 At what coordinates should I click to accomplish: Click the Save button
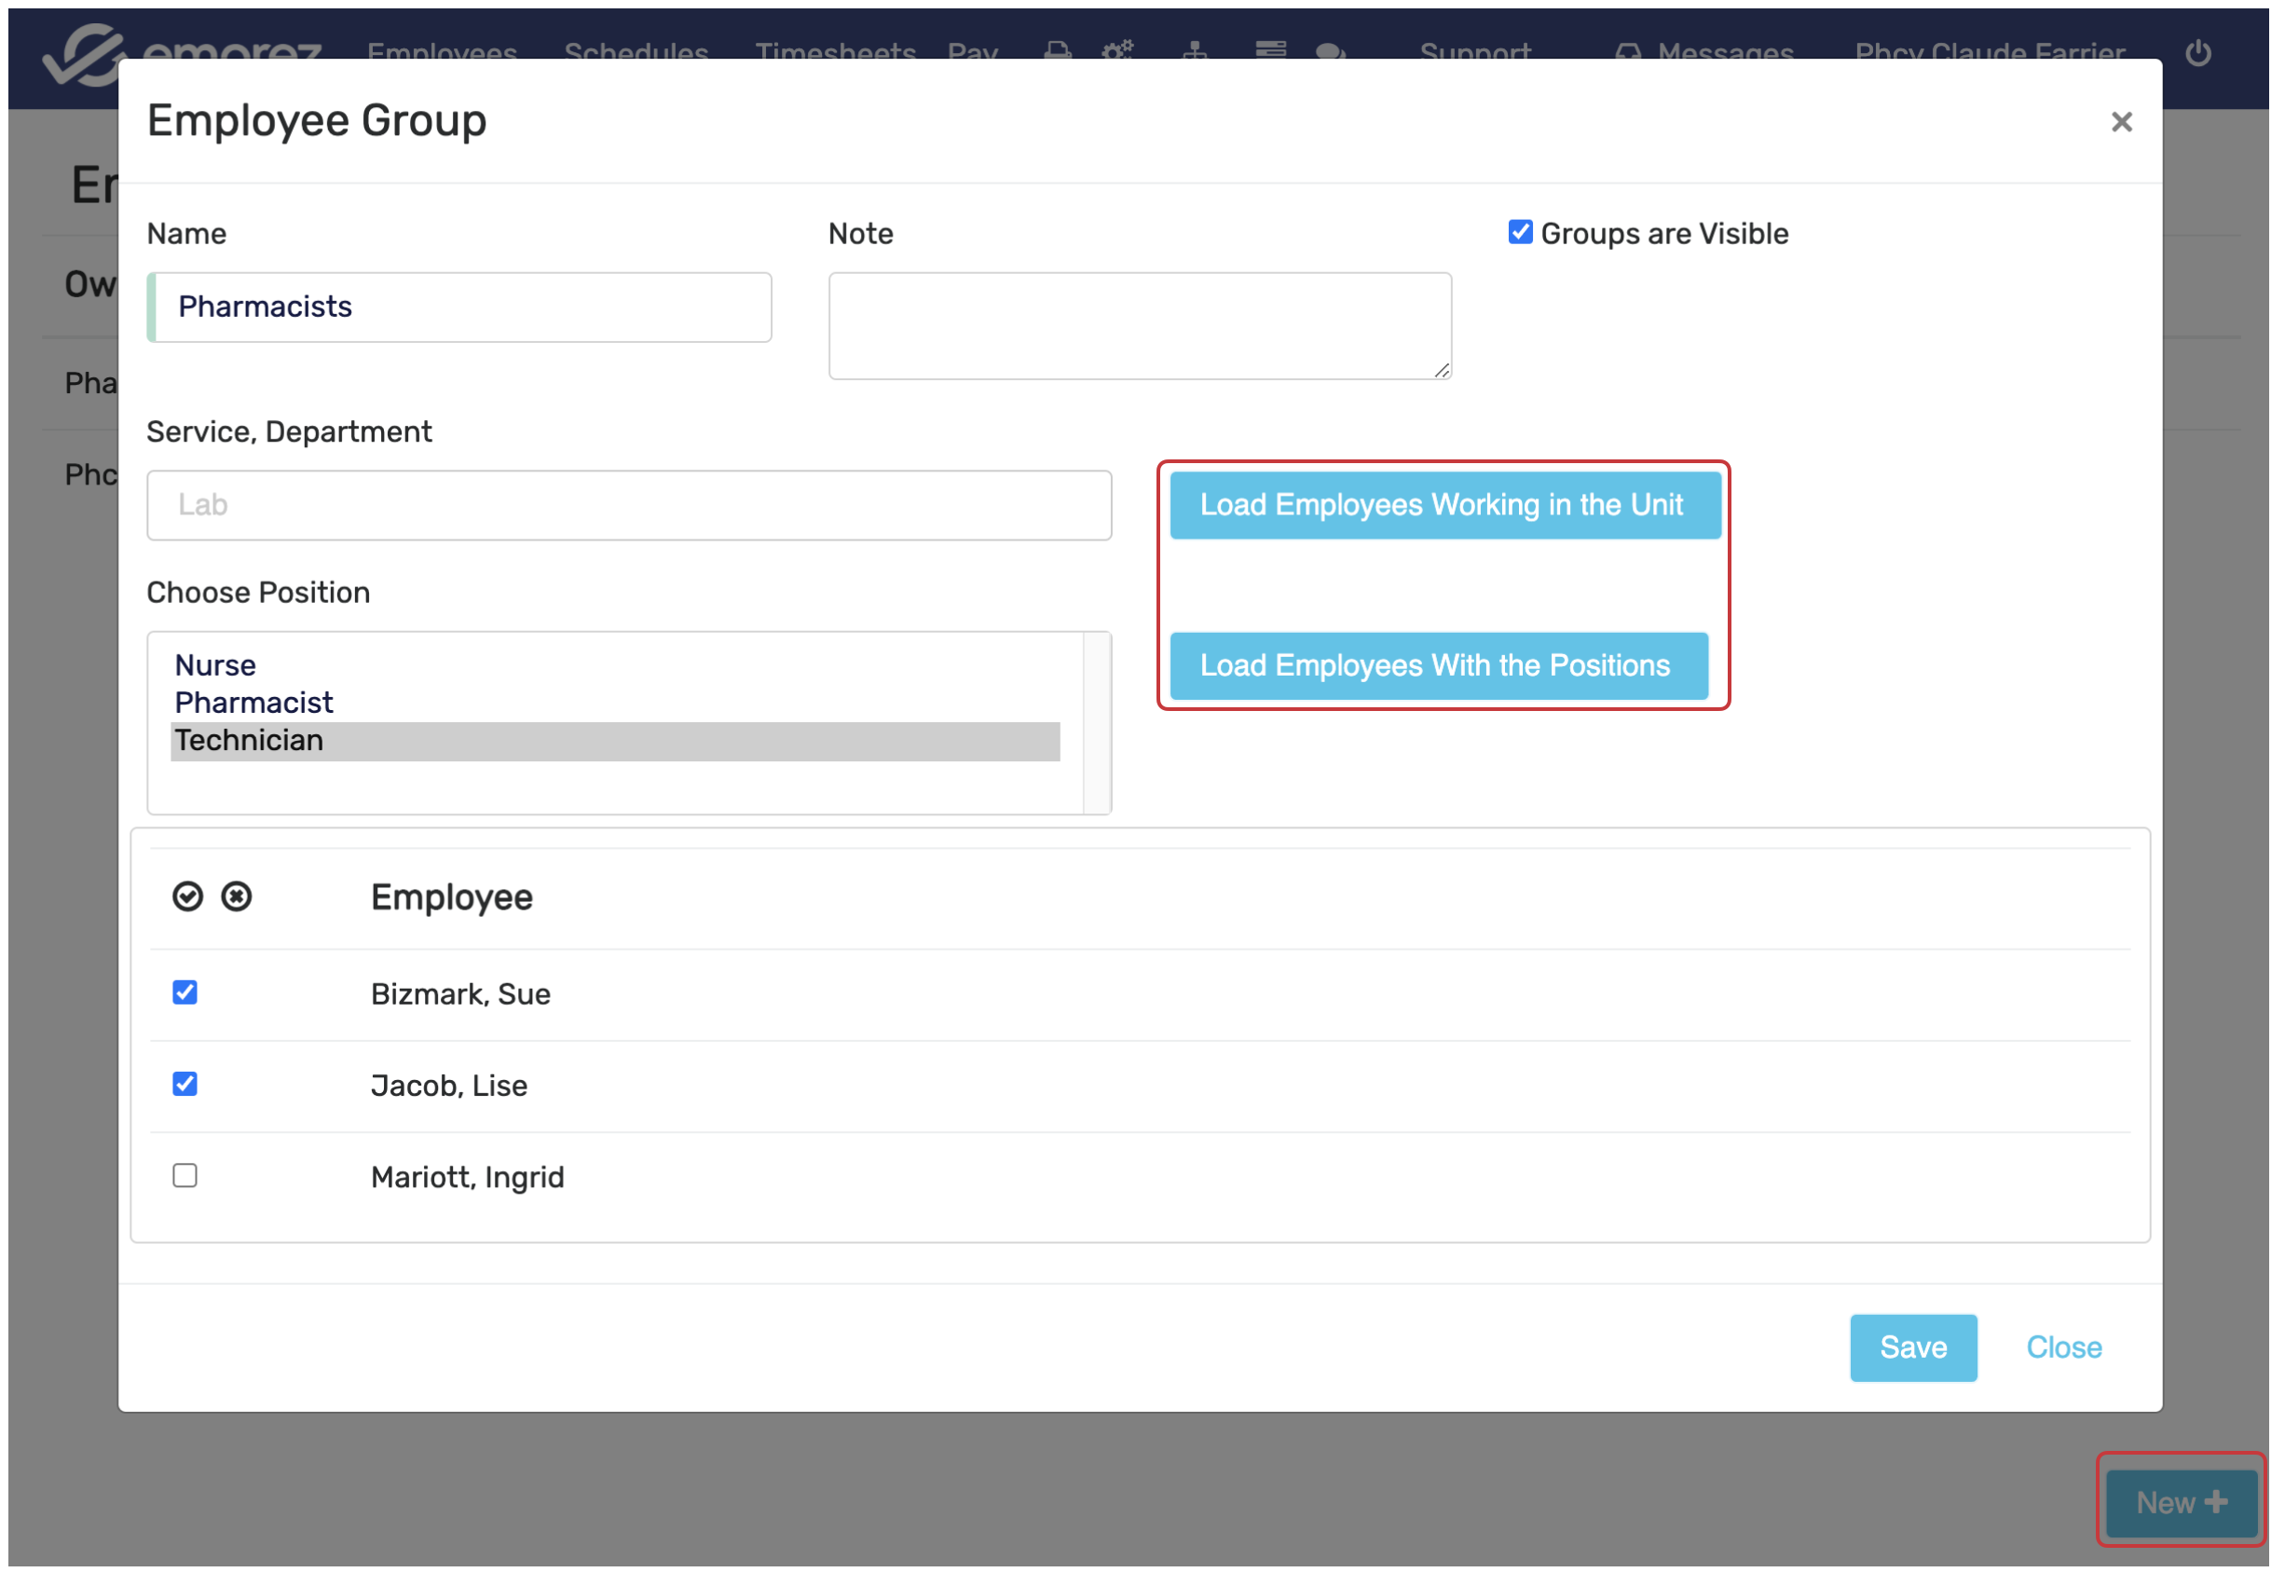pos(1913,1347)
